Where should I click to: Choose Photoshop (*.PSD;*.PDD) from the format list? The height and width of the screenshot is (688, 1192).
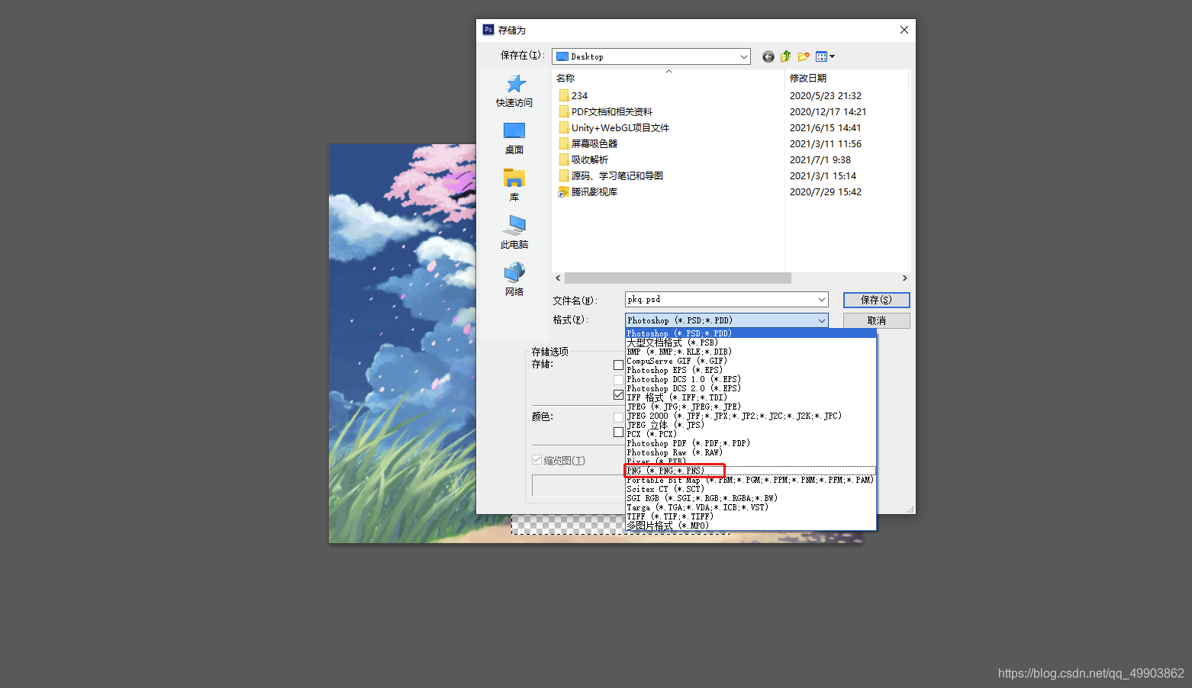(x=751, y=333)
